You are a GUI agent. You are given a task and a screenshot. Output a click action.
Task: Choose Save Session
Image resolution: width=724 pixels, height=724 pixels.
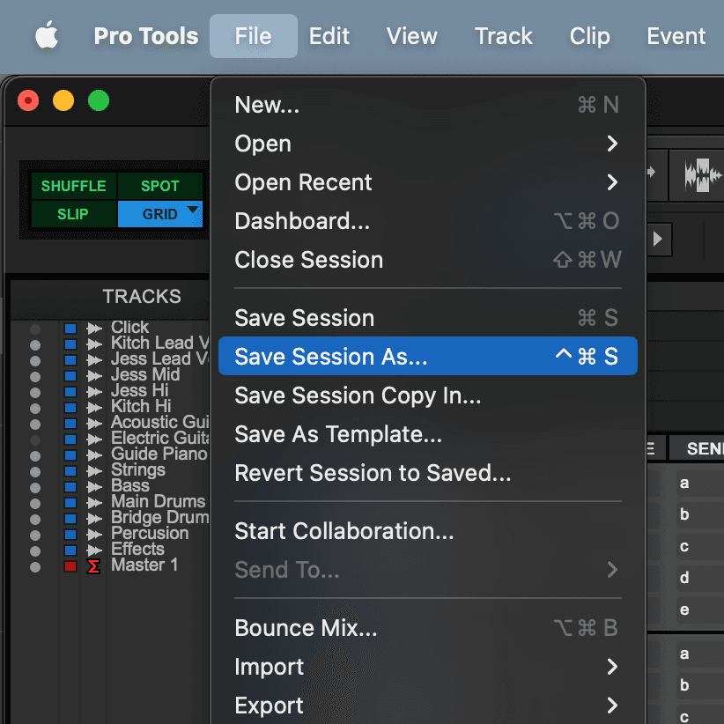point(427,318)
